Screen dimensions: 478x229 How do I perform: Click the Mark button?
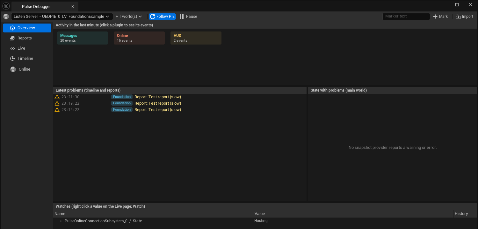440,17
